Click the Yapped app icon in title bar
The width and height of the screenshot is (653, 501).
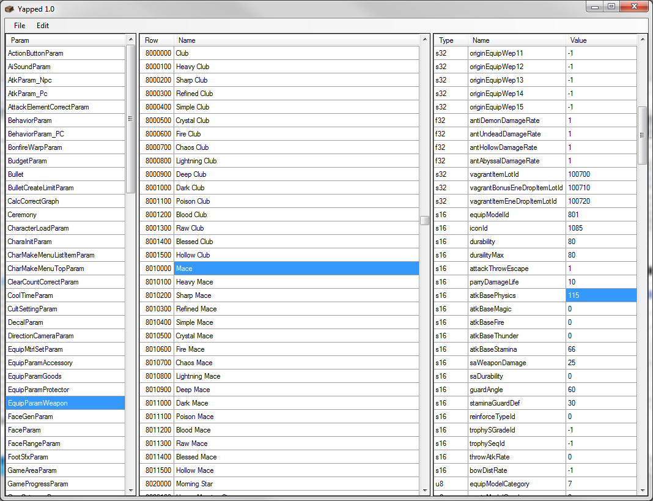click(9, 9)
